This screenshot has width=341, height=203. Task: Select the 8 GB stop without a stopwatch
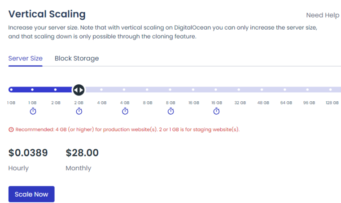click(147, 90)
